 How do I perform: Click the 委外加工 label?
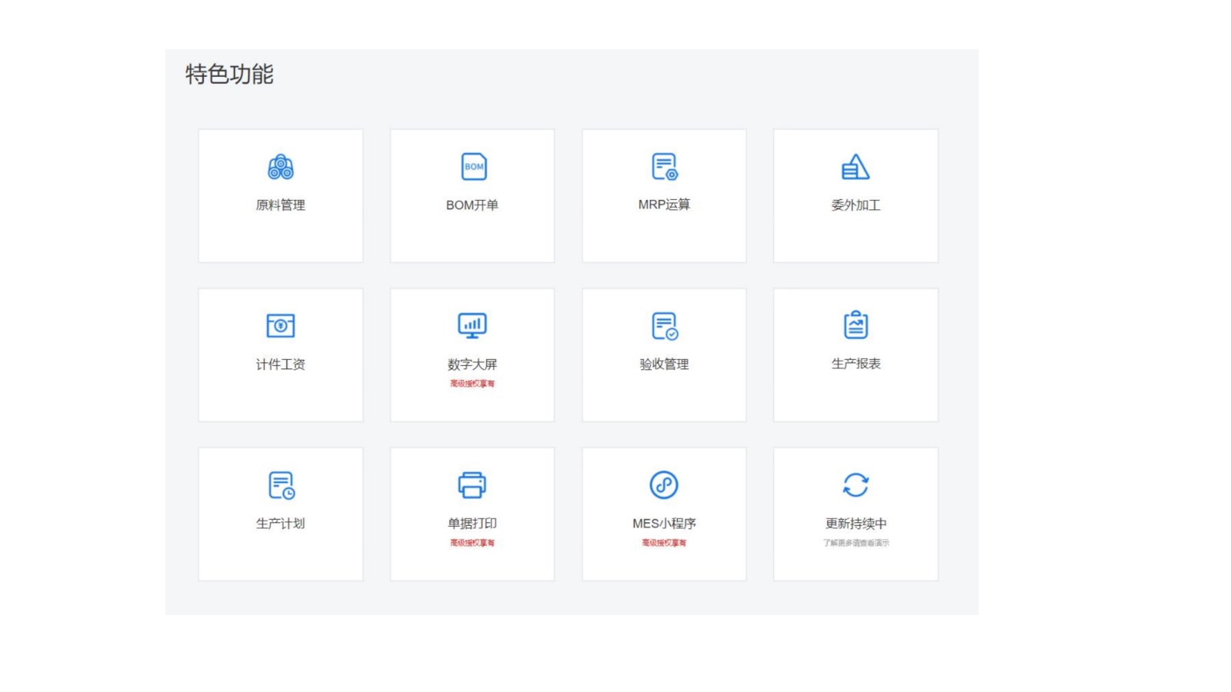[856, 205]
